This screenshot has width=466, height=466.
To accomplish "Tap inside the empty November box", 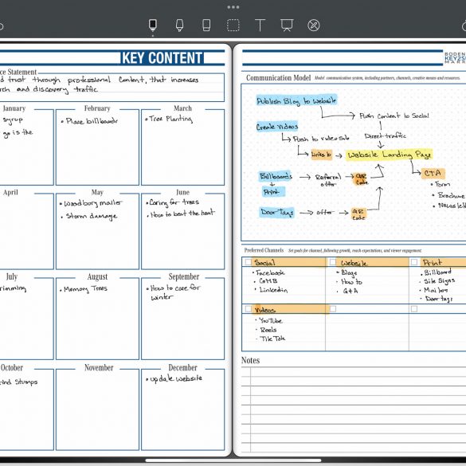I will [x=97, y=409].
